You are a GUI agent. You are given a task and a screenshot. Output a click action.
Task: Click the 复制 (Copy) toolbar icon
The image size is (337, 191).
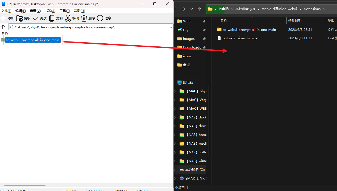click(52, 18)
